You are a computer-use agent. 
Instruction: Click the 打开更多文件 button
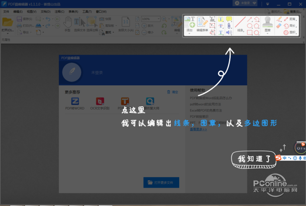(x=161, y=182)
